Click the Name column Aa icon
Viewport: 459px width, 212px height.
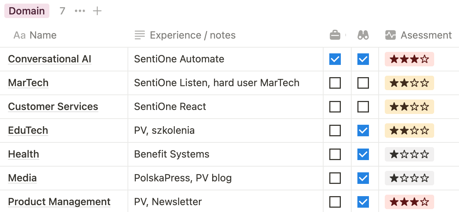coord(19,35)
